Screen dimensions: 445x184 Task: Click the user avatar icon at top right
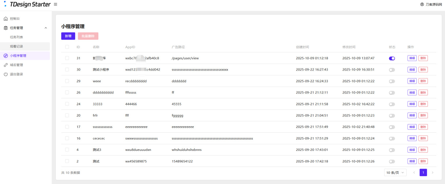click(422, 4)
